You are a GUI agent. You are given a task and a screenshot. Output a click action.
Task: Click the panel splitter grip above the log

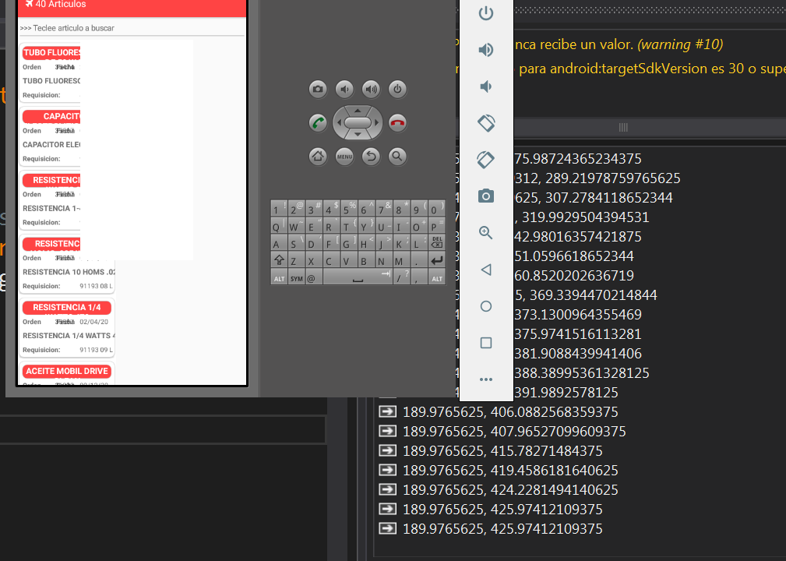pos(623,127)
